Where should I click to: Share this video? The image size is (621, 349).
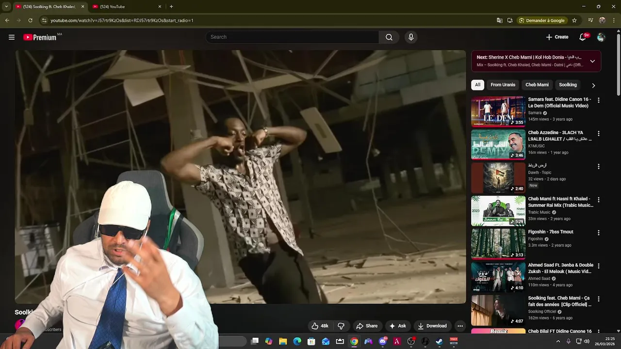tap(366, 326)
